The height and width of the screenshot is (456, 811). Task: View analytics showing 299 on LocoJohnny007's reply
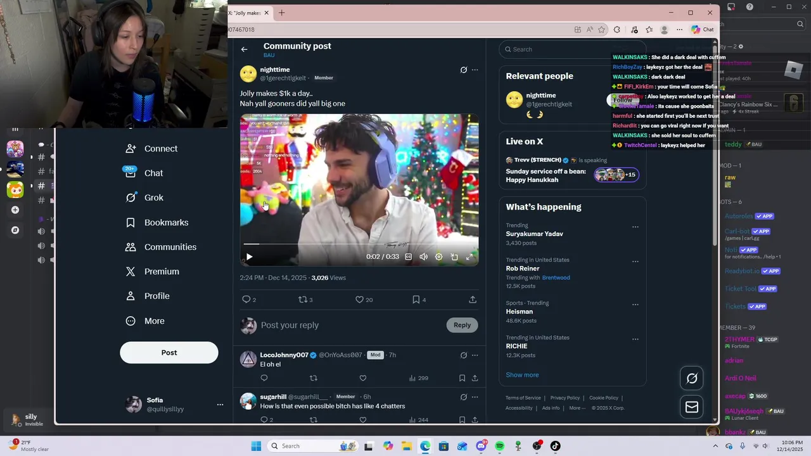click(x=419, y=378)
